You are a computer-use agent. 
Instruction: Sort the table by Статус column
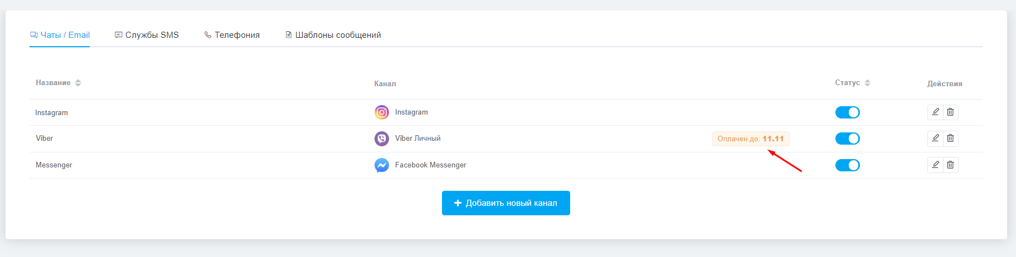(x=853, y=83)
